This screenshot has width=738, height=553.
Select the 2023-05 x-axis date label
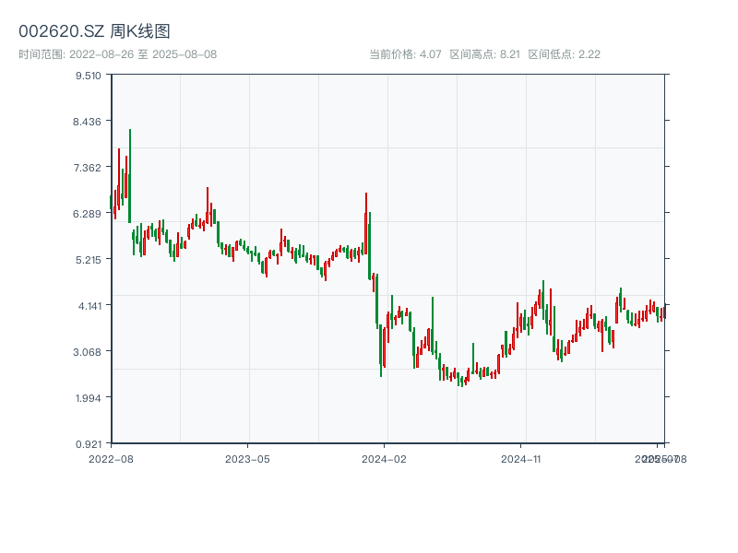click(x=247, y=458)
